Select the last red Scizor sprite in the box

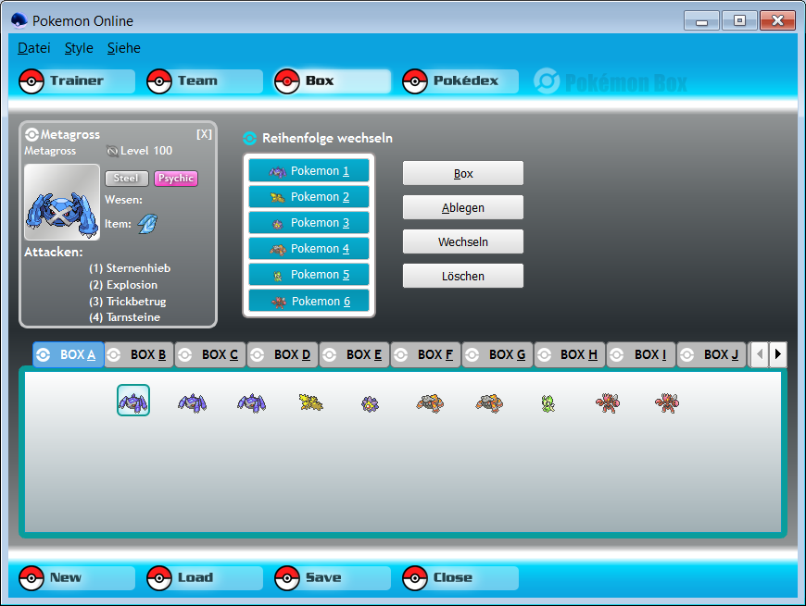667,403
